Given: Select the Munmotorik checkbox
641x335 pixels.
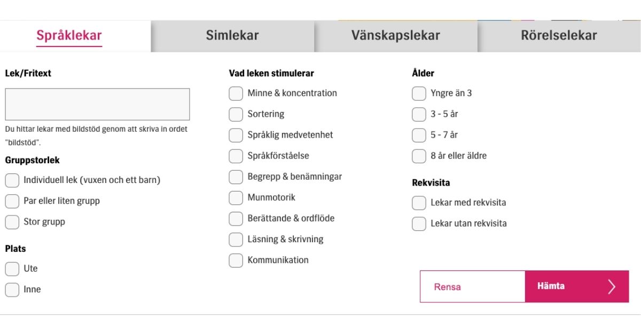Looking at the screenshot, I should (236, 197).
